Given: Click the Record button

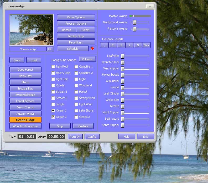Looking at the screenshot, I should (x=66, y=30).
